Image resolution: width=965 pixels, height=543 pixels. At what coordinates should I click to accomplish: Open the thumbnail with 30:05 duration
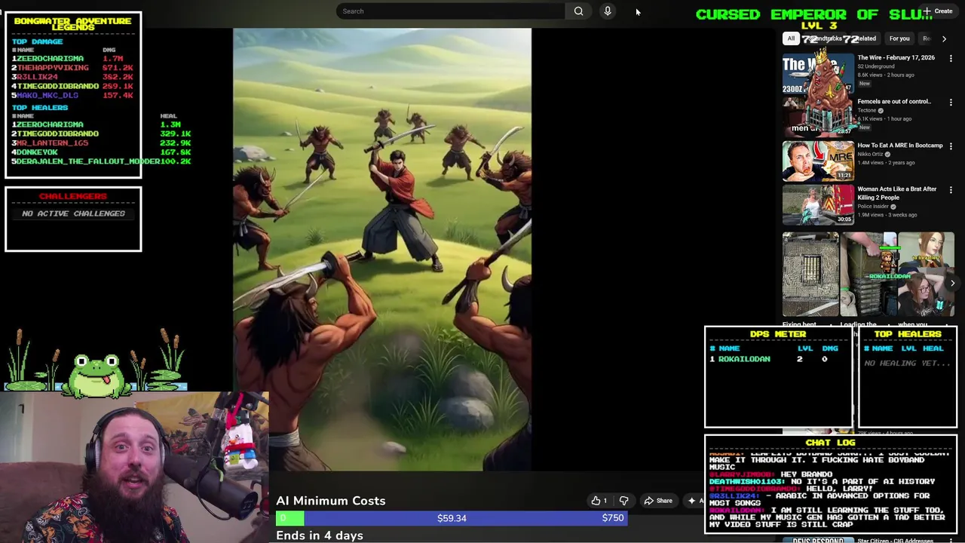click(x=818, y=205)
